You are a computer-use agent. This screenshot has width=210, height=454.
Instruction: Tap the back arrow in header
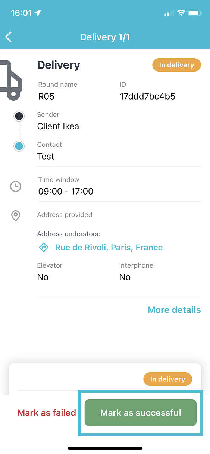(x=9, y=37)
